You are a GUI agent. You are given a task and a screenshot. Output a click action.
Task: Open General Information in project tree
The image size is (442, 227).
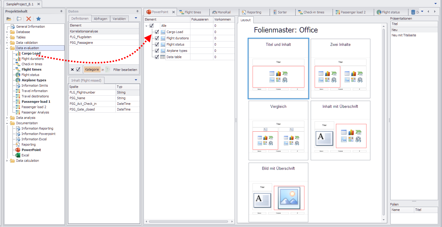[x=30, y=27]
